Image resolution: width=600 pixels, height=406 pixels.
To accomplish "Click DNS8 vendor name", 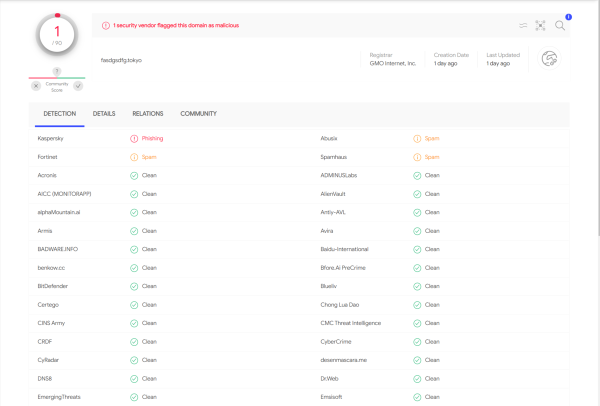I will point(44,379).
